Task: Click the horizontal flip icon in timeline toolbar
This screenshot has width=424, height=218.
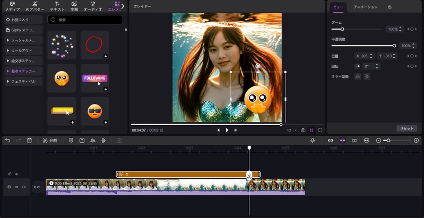Action: click(x=93, y=141)
